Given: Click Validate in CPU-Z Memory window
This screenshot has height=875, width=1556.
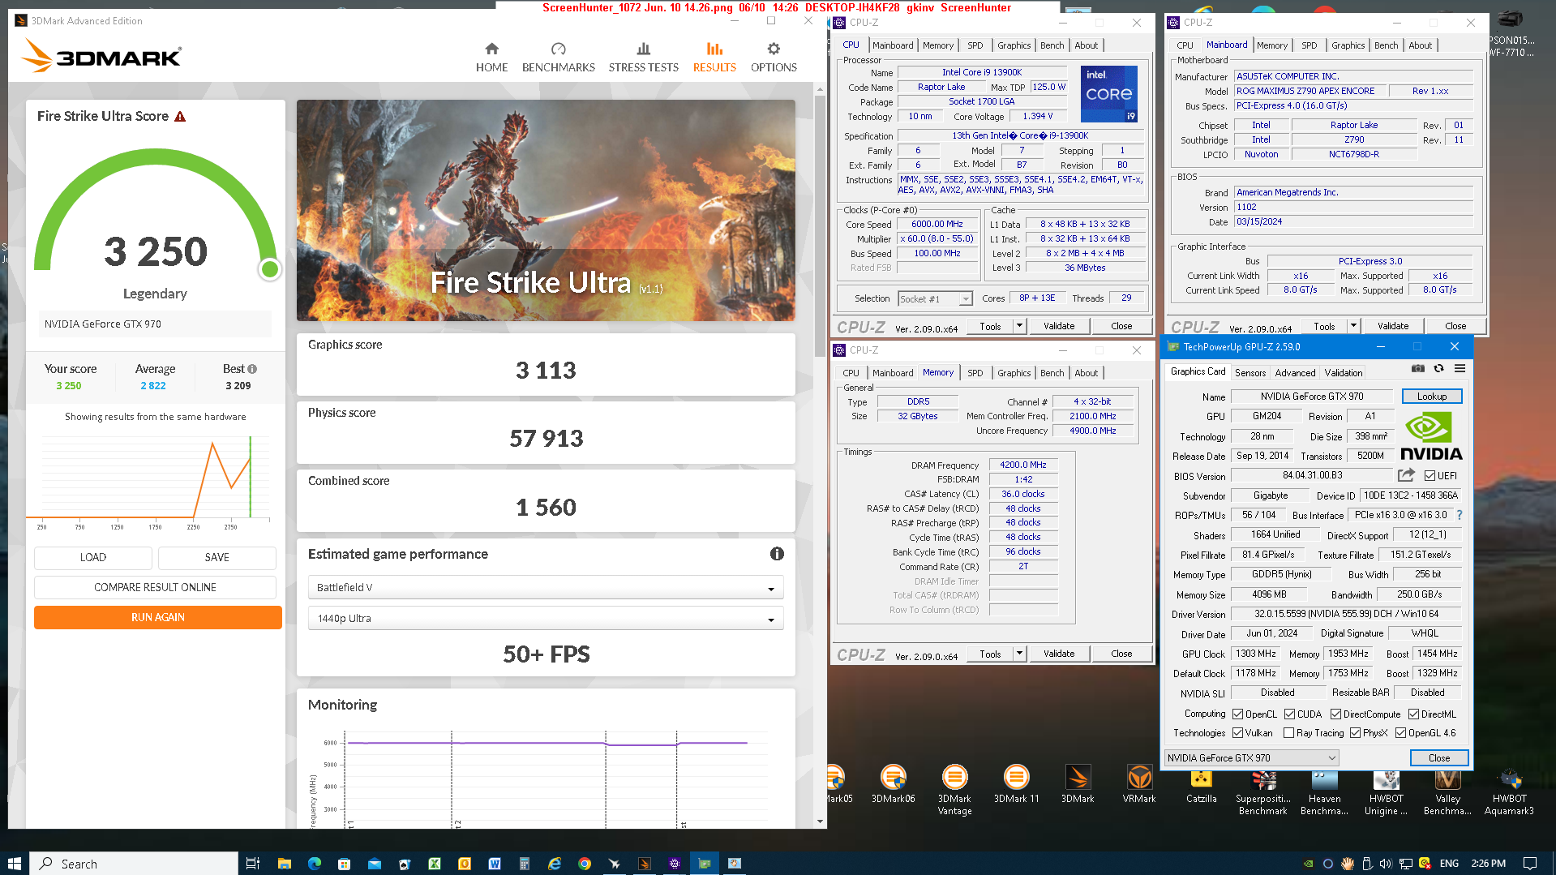Looking at the screenshot, I should click(1058, 654).
